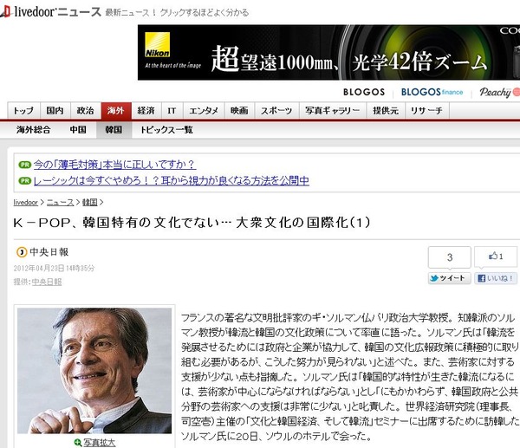Click the tweet count bubble showing 3
The image size is (520, 448).
(x=449, y=257)
